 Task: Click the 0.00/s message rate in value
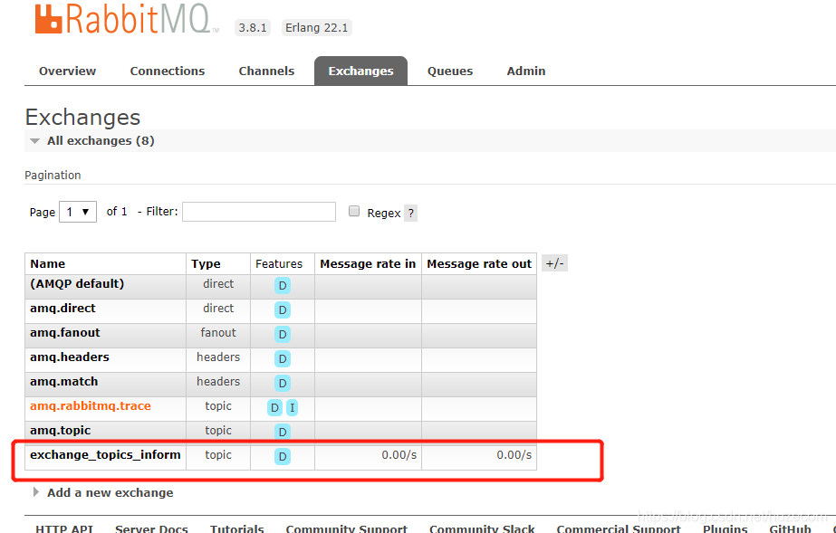tap(399, 455)
